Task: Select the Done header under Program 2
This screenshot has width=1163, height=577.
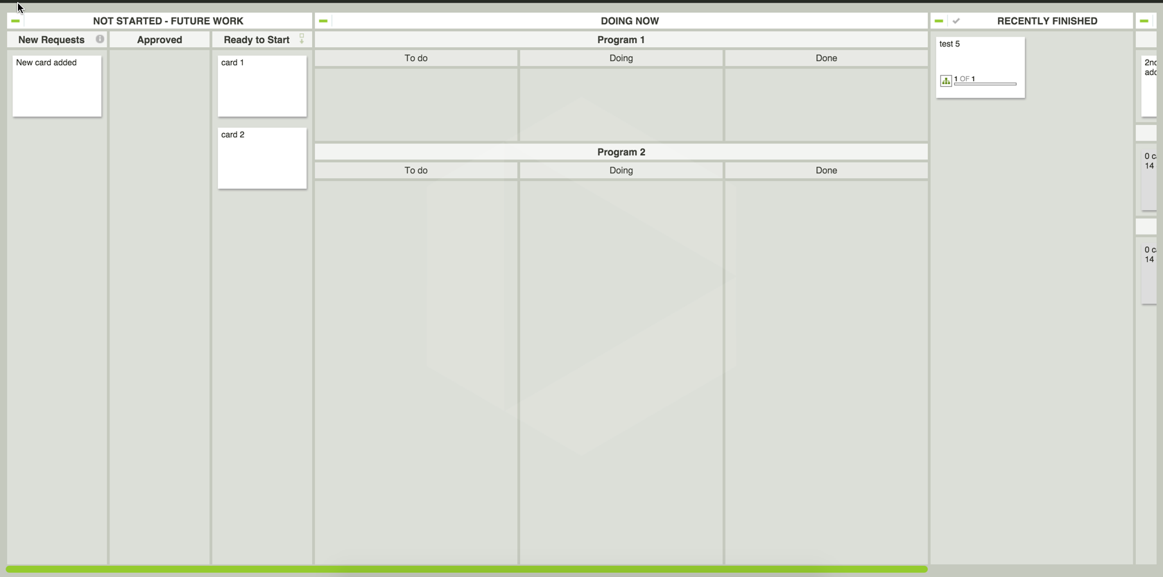Action: tap(827, 171)
